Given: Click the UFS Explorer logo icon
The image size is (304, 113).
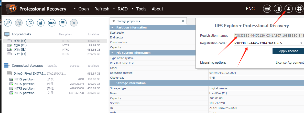Looking at the screenshot, I should pos(12,9).
